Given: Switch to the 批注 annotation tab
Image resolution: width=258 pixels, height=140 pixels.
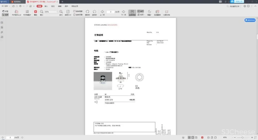Looking at the screenshot, I should click(53, 6).
